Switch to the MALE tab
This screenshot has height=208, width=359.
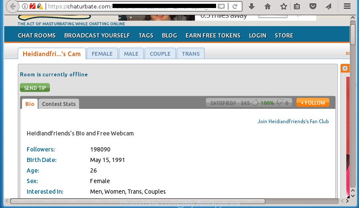(131, 54)
